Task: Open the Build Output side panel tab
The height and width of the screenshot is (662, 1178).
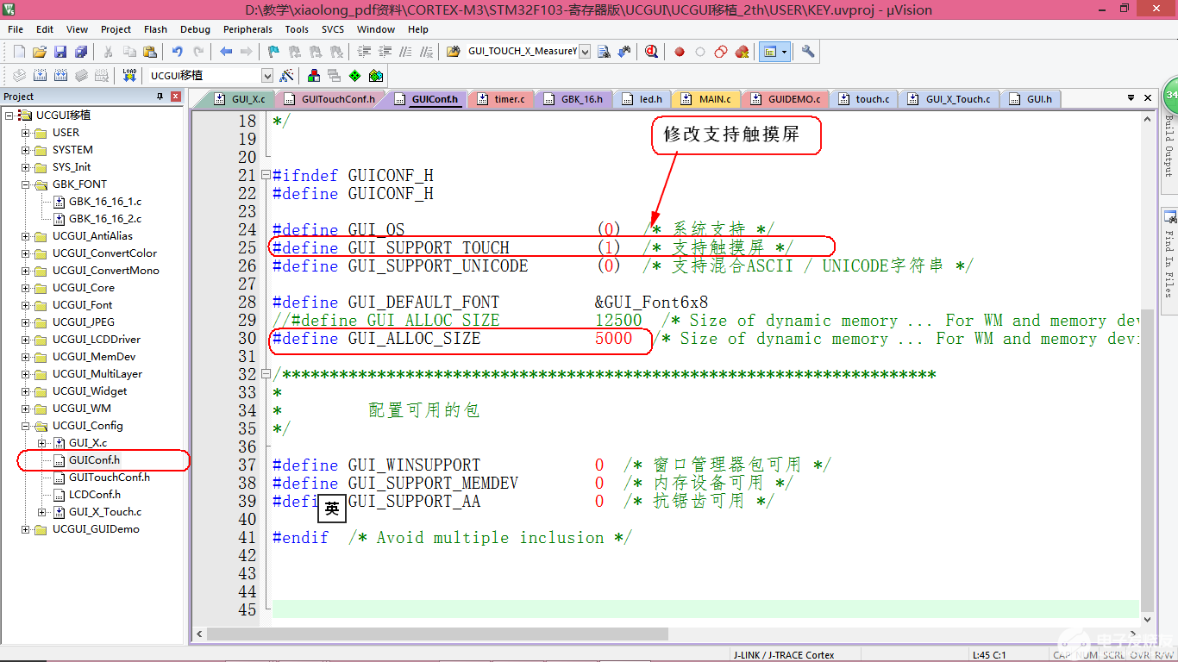Action: (1169, 145)
